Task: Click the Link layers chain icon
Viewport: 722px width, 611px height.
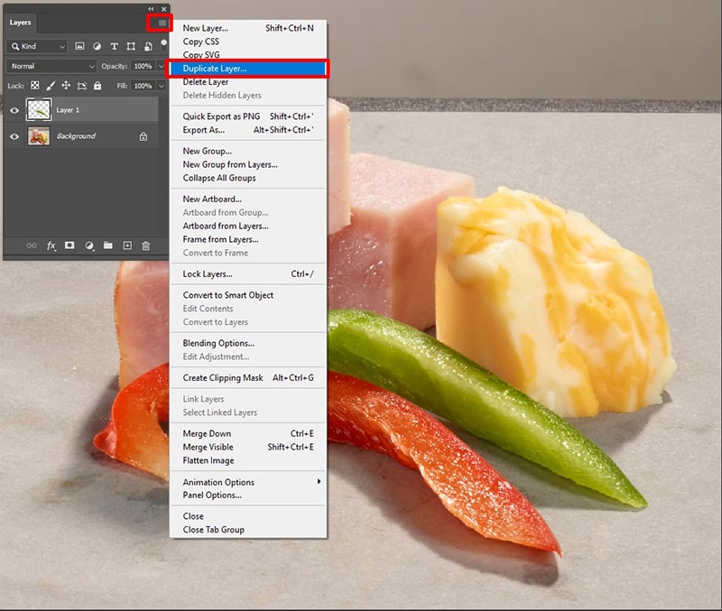Action: point(31,245)
